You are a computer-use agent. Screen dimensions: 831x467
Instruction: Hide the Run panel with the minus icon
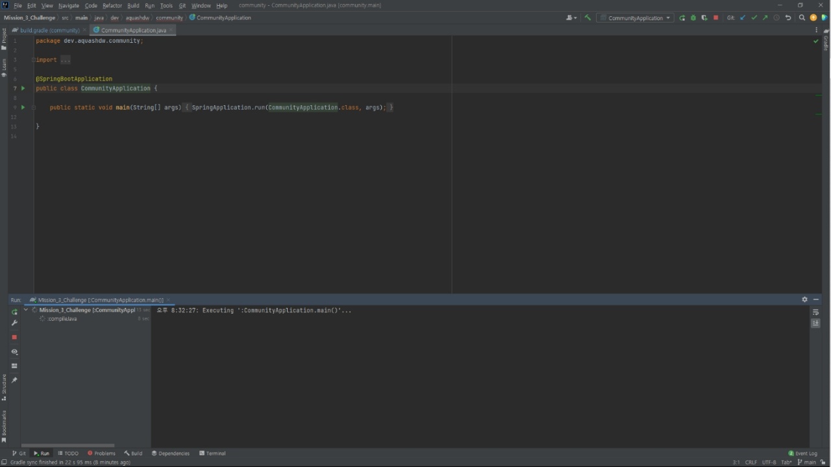[x=816, y=299]
